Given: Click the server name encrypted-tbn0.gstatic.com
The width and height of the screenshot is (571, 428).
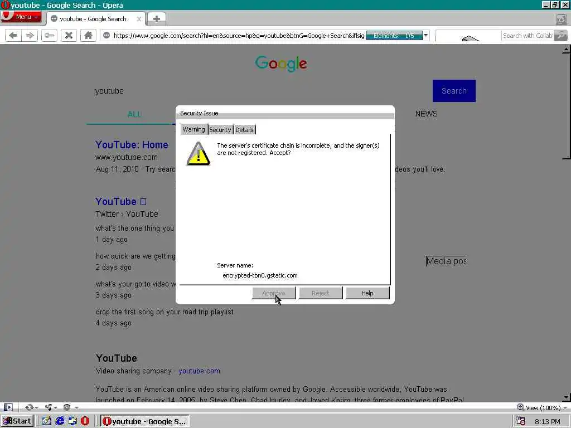Looking at the screenshot, I should click(260, 275).
